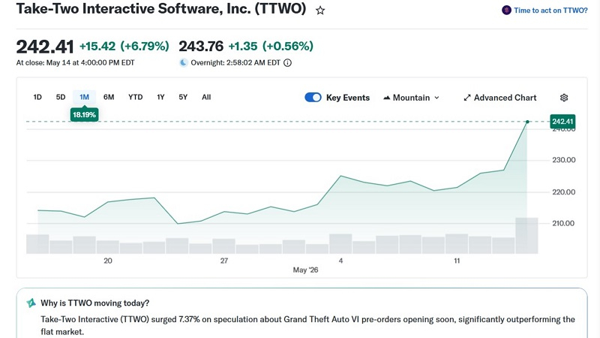Show All time range
Screen dimensions: 600x338
click(206, 97)
